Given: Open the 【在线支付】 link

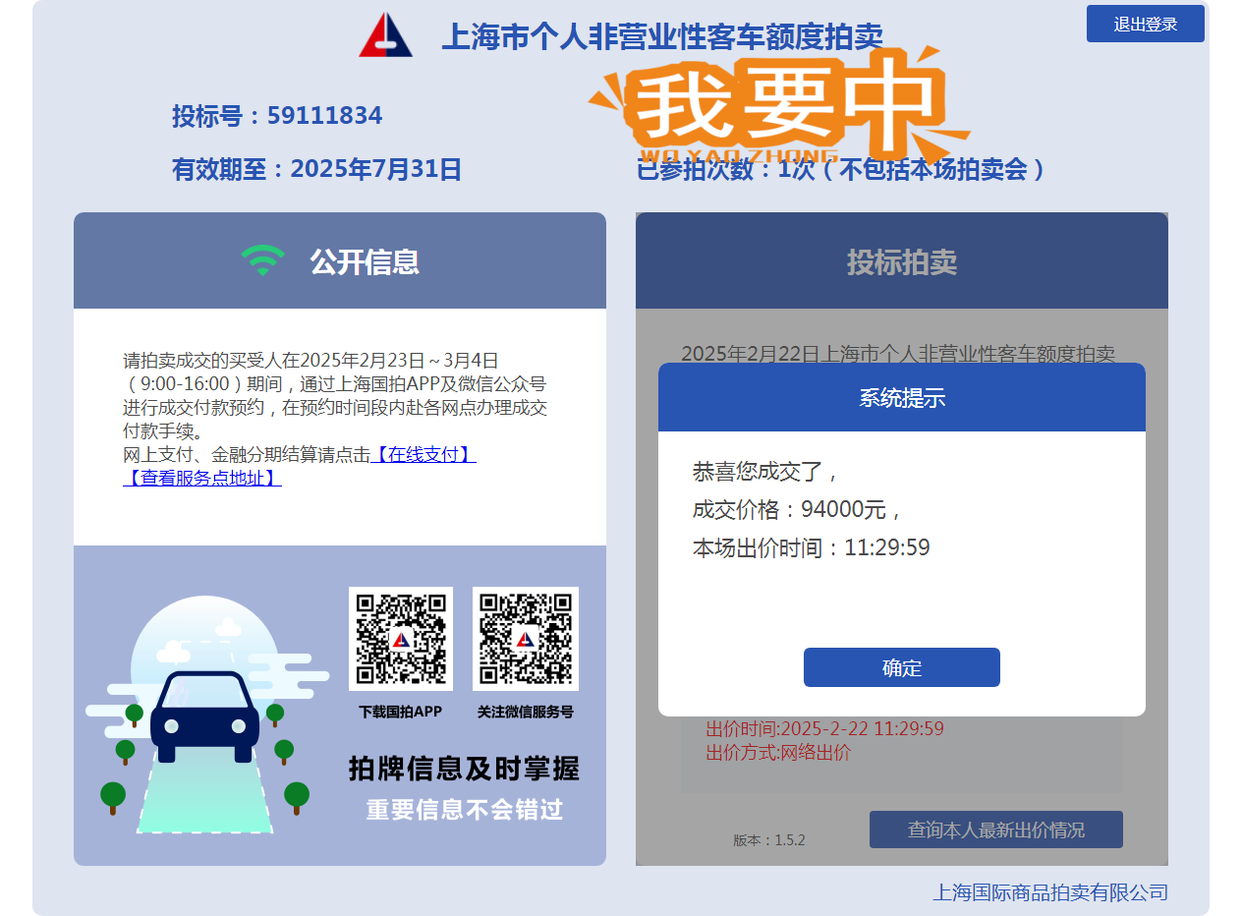Looking at the screenshot, I should click(x=423, y=454).
